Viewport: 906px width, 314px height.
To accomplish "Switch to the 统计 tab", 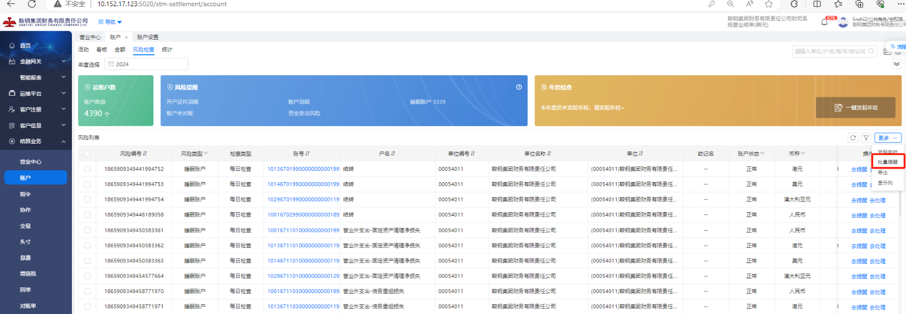I will click(166, 50).
